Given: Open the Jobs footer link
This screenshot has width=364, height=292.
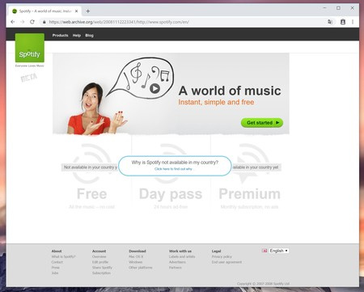Looking at the screenshot, I should point(55,273).
